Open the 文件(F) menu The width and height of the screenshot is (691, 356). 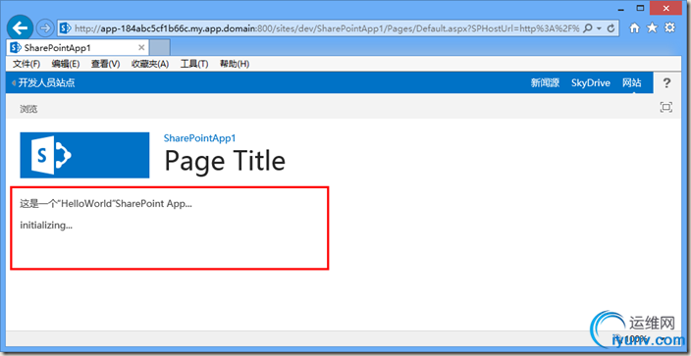(x=27, y=64)
